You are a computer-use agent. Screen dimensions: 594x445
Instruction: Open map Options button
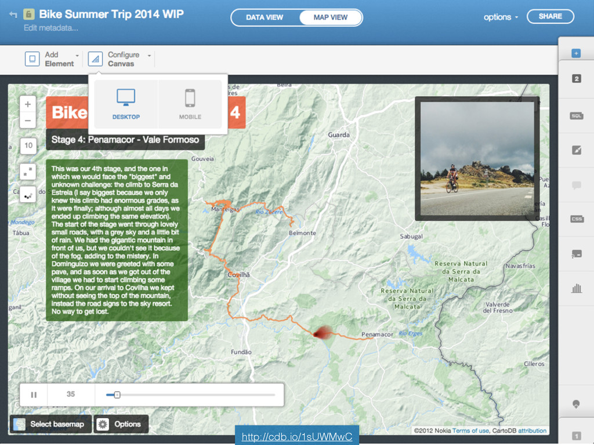click(121, 424)
